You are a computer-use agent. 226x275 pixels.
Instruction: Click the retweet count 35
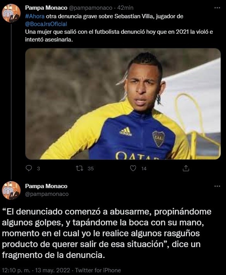tap(91, 169)
